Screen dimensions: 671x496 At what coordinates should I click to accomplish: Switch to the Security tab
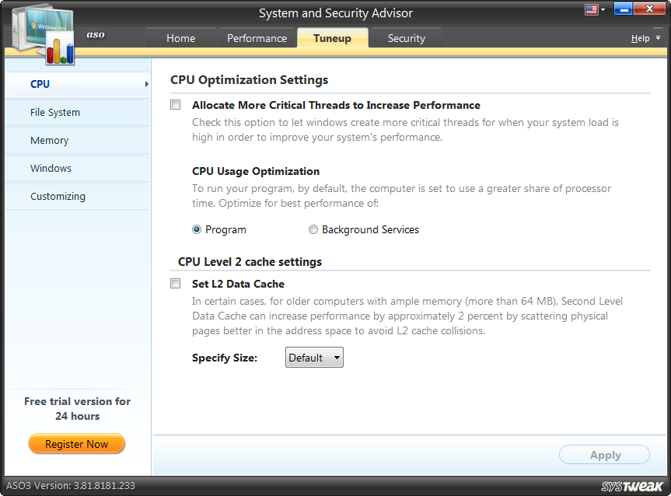[406, 37]
